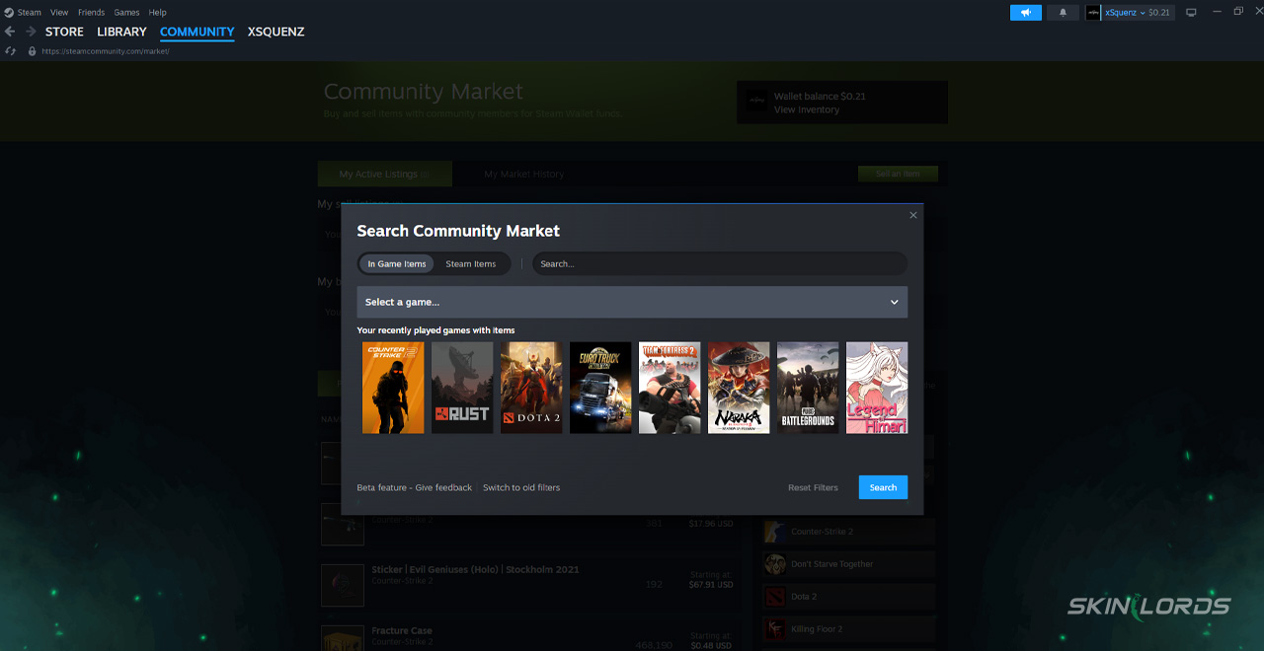Select the Rust game icon
The width and height of the screenshot is (1264, 651).
coord(462,387)
